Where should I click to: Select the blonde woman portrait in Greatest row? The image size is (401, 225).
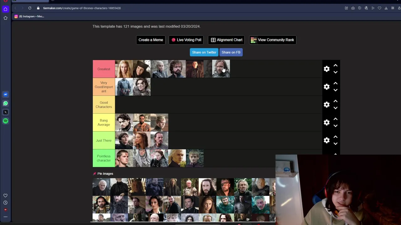[x=124, y=69]
